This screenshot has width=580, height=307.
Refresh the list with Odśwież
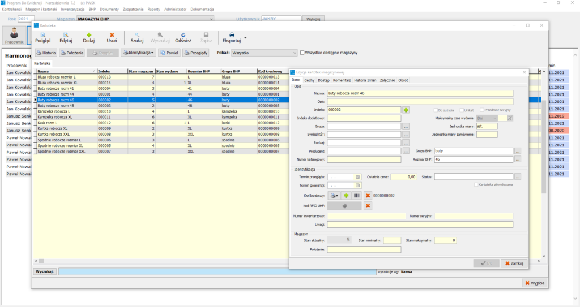pos(183,35)
